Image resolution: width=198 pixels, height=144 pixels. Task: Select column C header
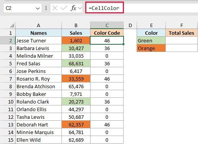tap(107, 25)
